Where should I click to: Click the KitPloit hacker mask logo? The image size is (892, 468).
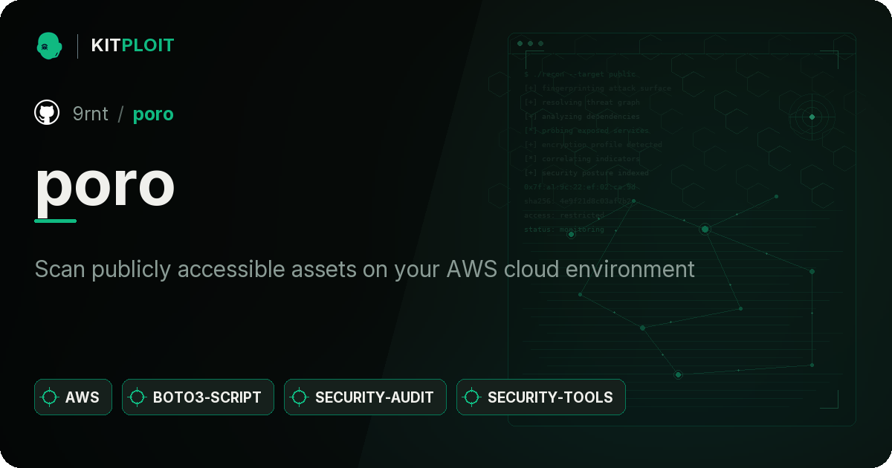click(48, 45)
